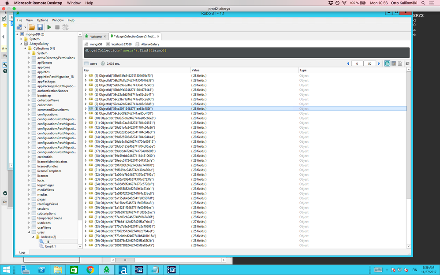Image resolution: width=440 pixels, height=275 pixels.
Task: Run the query with the green play button
Action: [49, 27]
